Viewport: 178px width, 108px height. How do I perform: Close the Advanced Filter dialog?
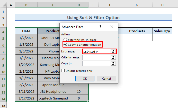(x=112, y=27)
